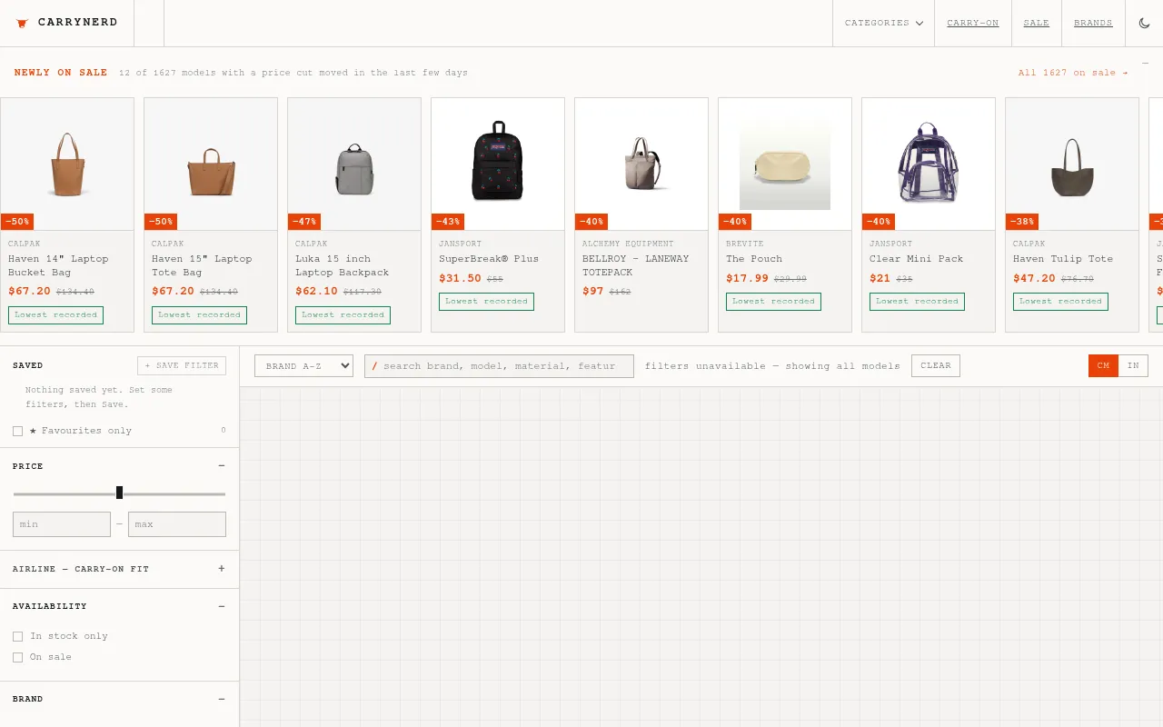Open the Categories dropdown menu
Image resolution: width=1163 pixels, height=727 pixels.
pyautogui.click(x=883, y=23)
